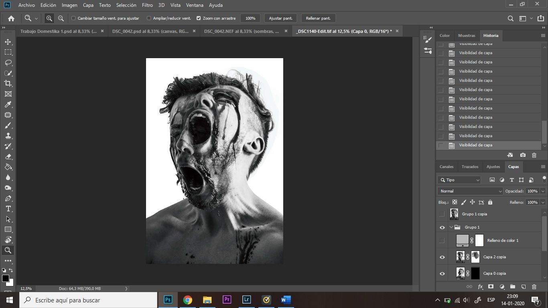Select the Move tool
The height and width of the screenshot is (308, 548).
coord(8,42)
